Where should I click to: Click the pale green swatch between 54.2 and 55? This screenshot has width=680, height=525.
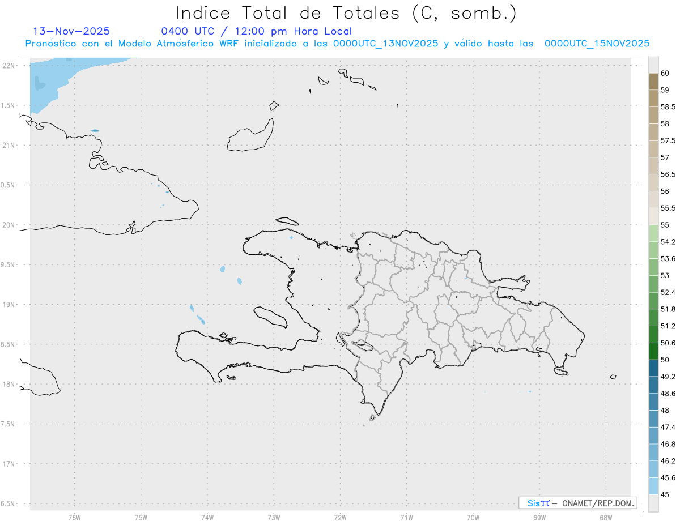[x=653, y=233]
